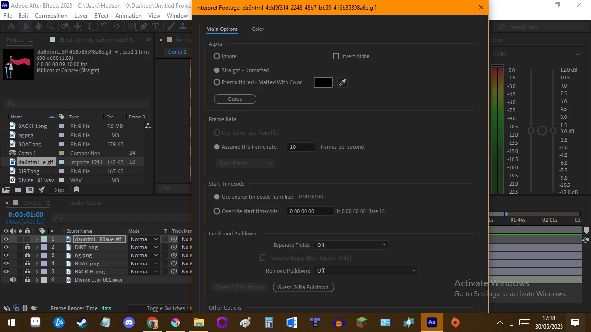The width and height of the screenshot is (591, 332).
Task: Click the 8 bpc color depth button
Action: click(x=59, y=190)
